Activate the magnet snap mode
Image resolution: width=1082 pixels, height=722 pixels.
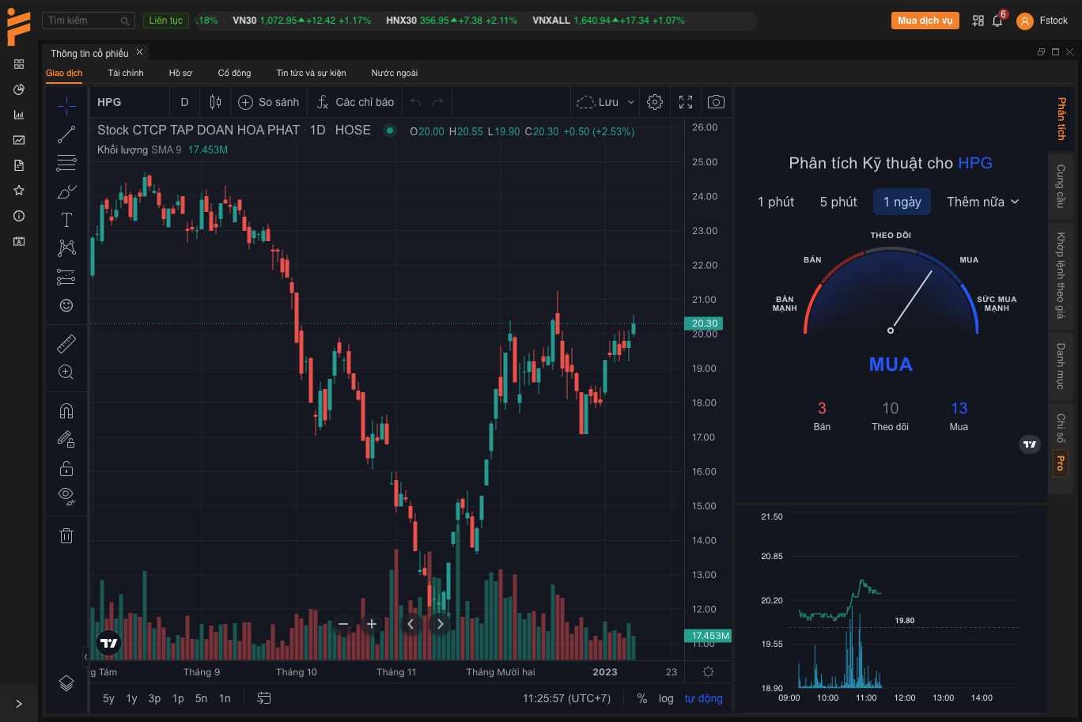66,410
